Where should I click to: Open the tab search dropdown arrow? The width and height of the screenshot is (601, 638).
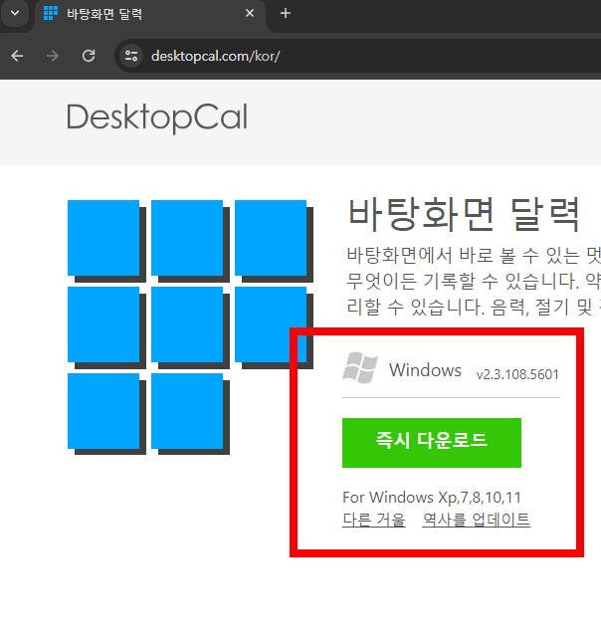coord(15,13)
